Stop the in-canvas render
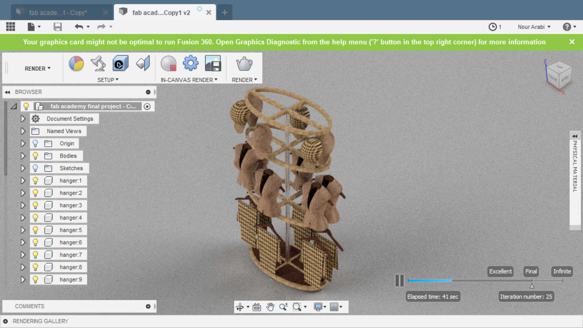Screen dimensions: 583x328 click(169, 64)
